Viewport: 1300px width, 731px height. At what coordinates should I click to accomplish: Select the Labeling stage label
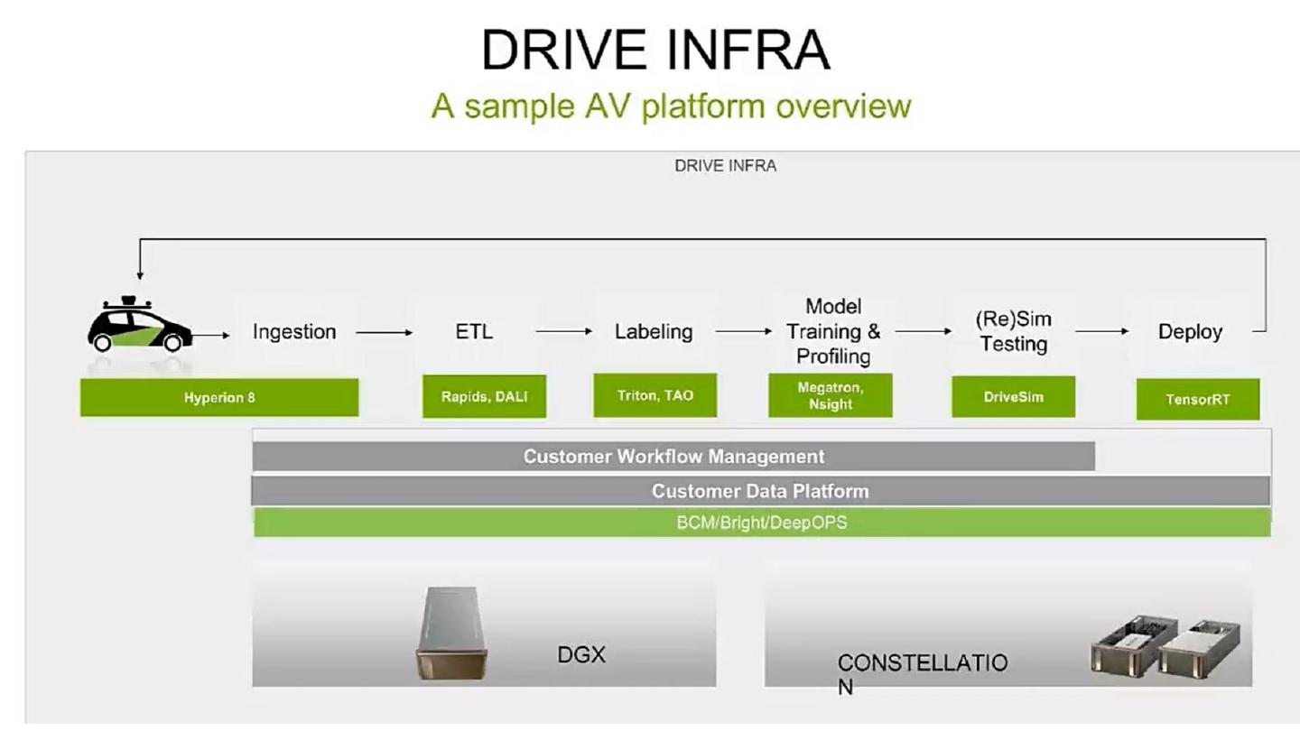pyautogui.click(x=654, y=331)
